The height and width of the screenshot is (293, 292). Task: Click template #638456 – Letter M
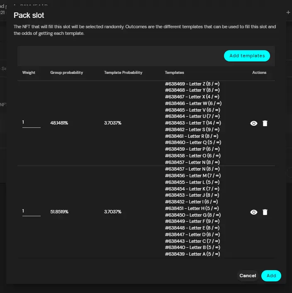coord(193,176)
